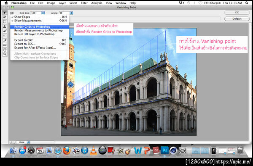The height and width of the screenshot is (166, 253).
Task: Open VLC cone icon in Dock
Action: 94,150
